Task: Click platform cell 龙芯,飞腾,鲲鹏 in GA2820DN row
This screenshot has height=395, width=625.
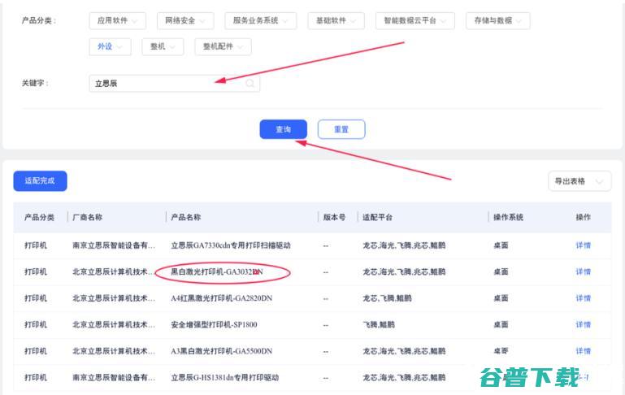Action: pyautogui.click(x=387, y=298)
